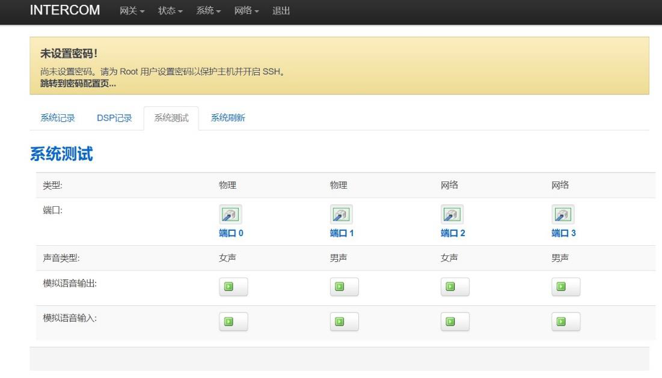Start analog voice output (模拟语音输出) test on port 1
This screenshot has width=662, height=378.
[x=345, y=287]
